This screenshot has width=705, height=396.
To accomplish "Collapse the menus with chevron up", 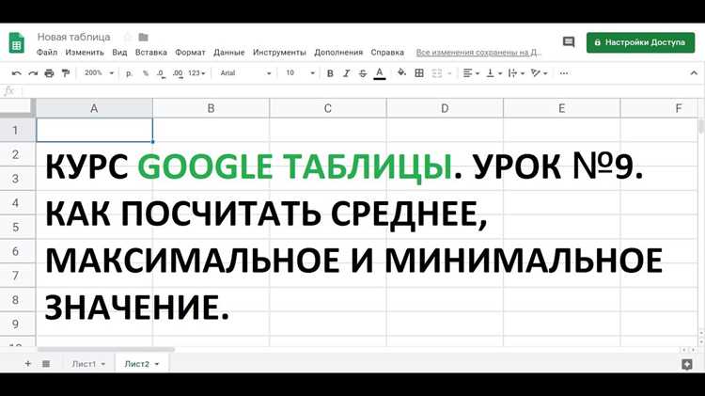I will pos(694,73).
